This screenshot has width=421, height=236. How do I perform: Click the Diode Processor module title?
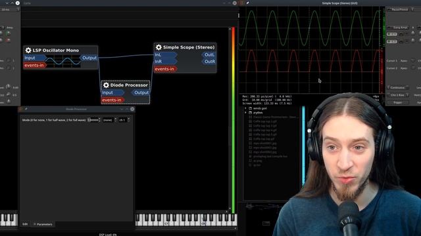tap(129, 85)
